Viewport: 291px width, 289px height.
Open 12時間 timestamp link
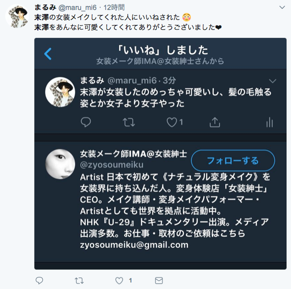pyautogui.click(x=114, y=7)
